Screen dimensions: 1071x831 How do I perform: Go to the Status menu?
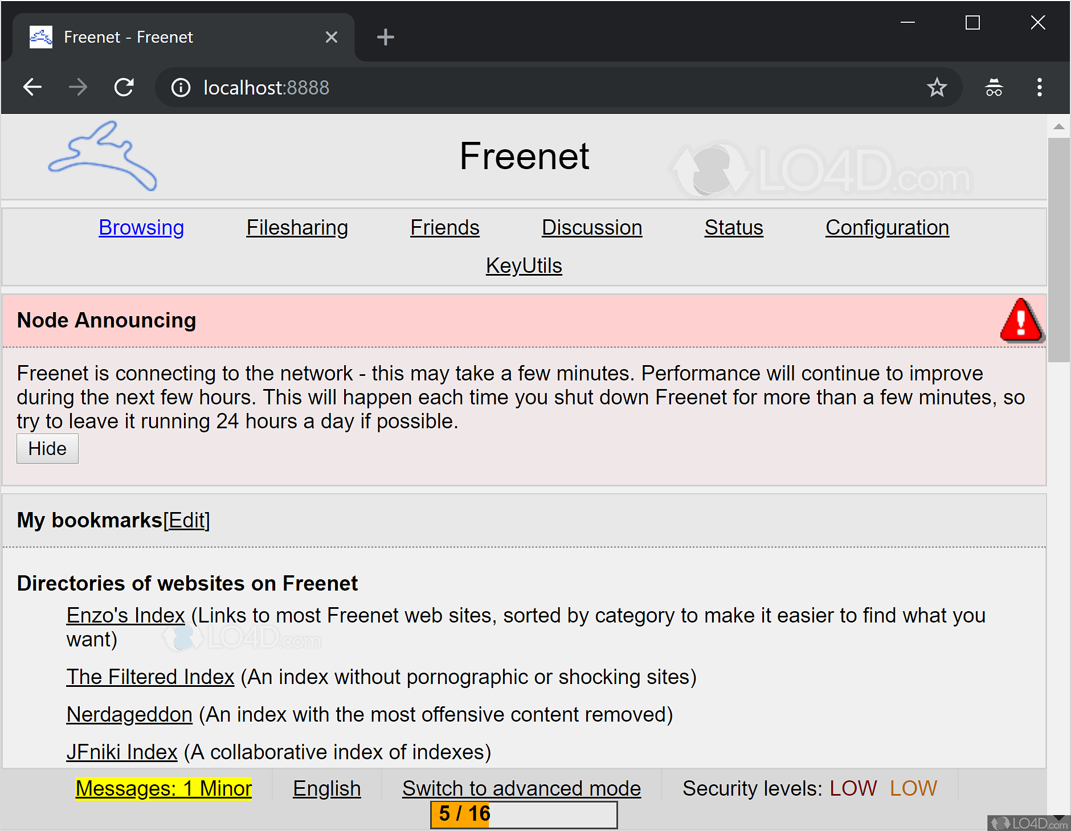(733, 227)
